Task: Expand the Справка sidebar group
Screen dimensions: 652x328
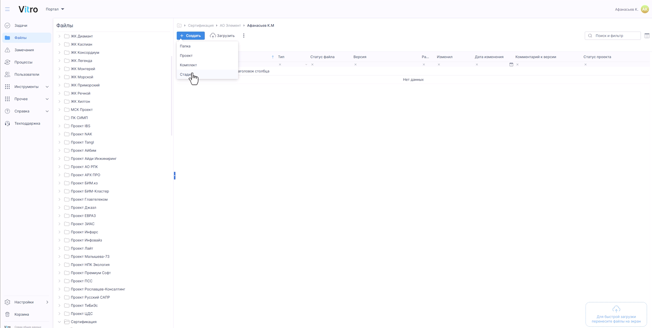Action: tap(47, 111)
